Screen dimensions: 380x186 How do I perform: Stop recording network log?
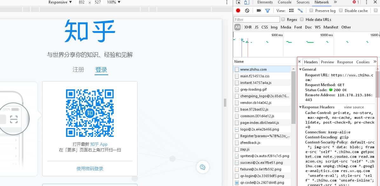point(238,10)
